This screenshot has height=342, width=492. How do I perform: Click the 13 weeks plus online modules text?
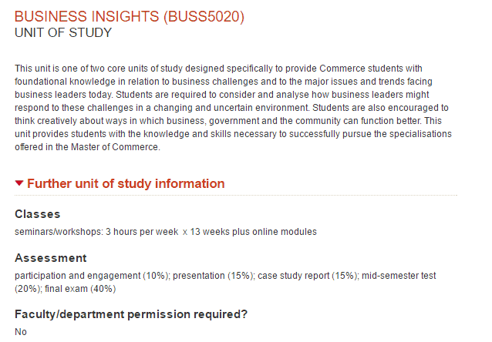[x=254, y=232]
